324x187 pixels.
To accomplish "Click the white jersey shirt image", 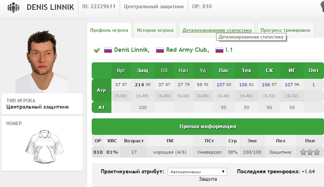I will pos(44,147).
